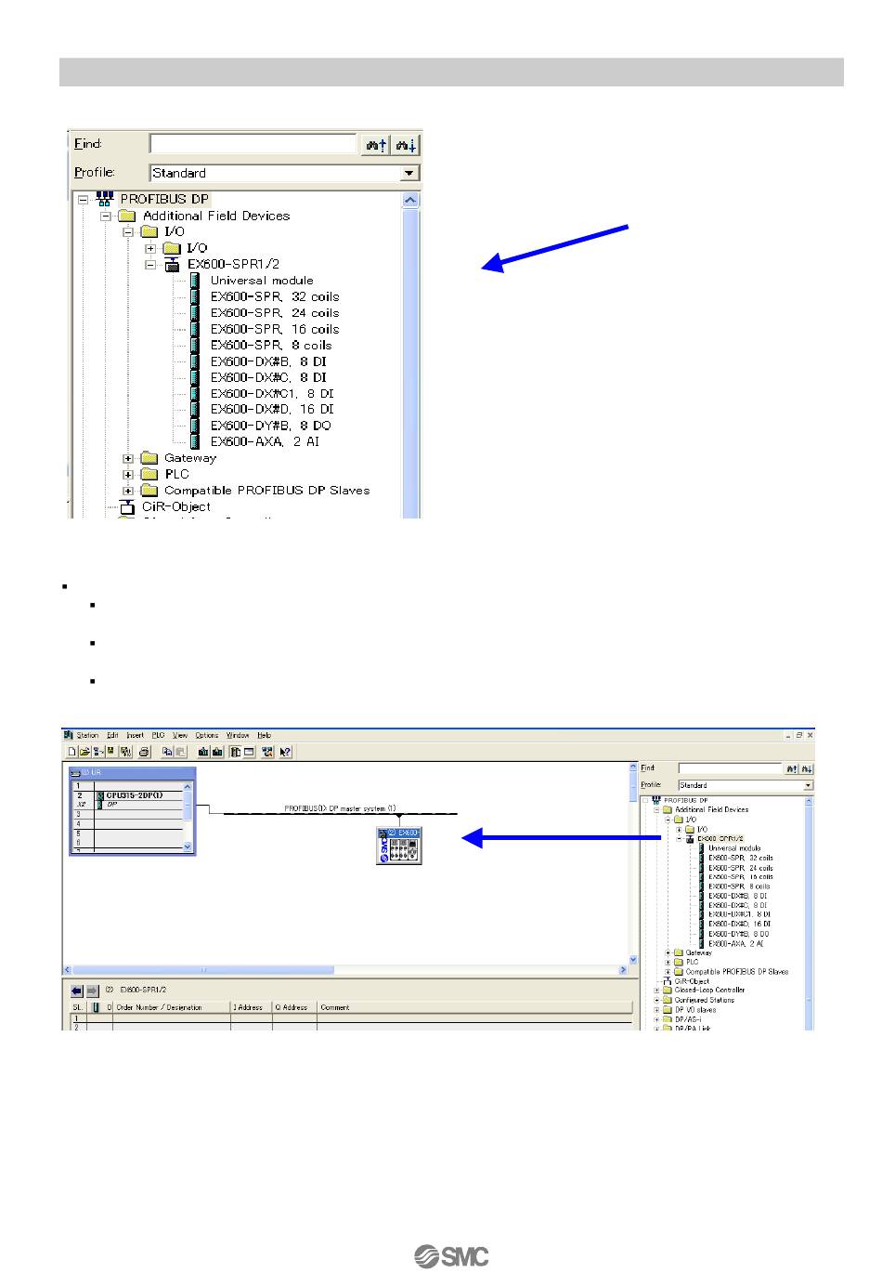Click the Download to Module toolbar icon

pos(203,752)
